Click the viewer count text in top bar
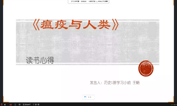 (x=102, y=1)
